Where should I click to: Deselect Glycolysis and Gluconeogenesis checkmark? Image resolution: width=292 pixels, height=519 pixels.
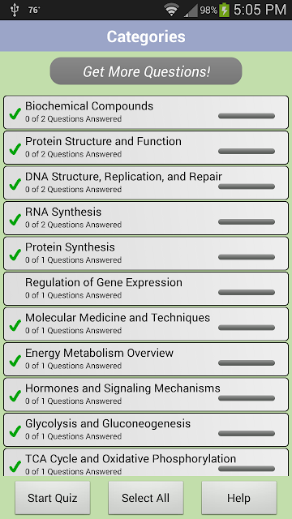click(x=15, y=431)
